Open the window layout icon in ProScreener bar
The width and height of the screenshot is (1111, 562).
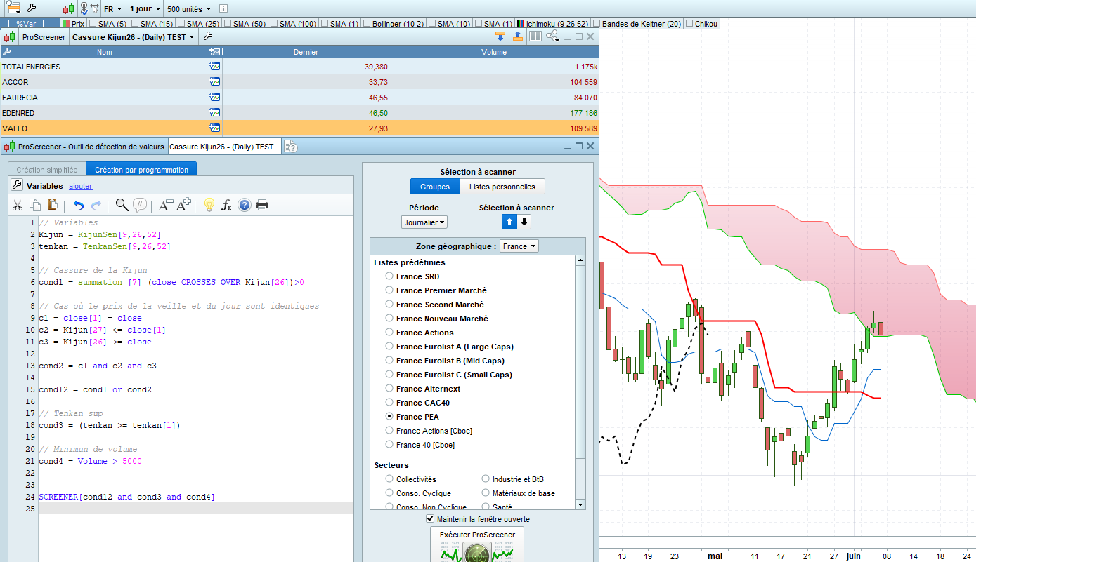tap(535, 36)
